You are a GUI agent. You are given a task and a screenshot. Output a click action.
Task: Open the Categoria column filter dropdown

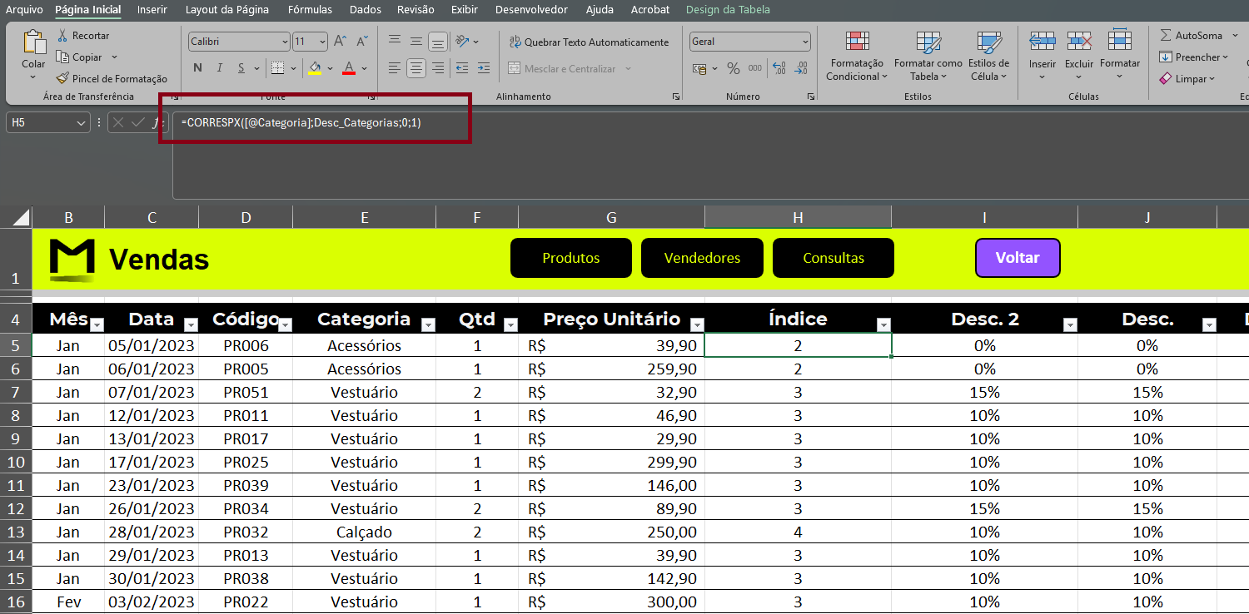pyautogui.click(x=428, y=325)
